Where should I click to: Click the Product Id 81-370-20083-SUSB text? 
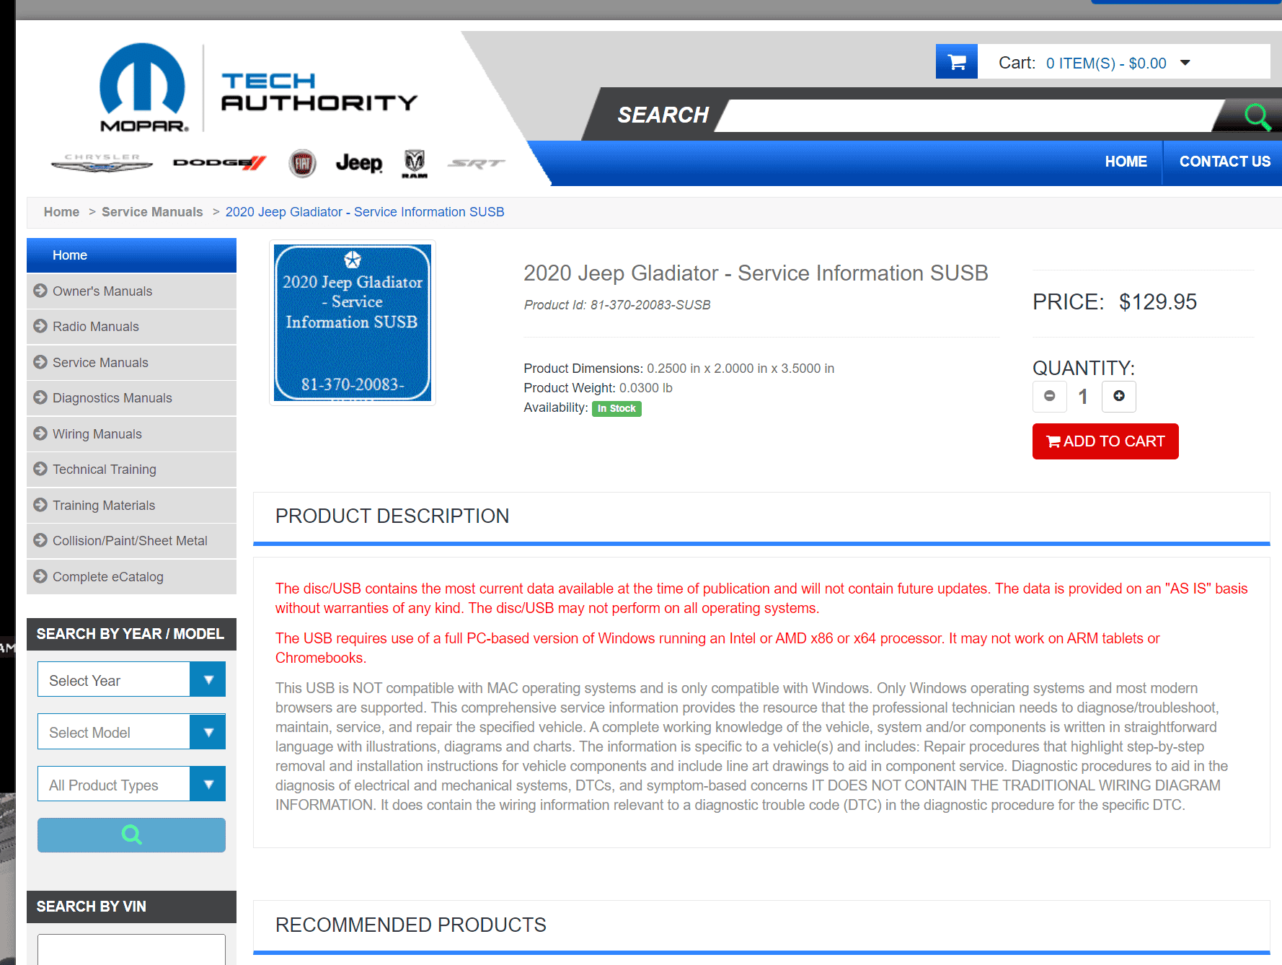(617, 305)
